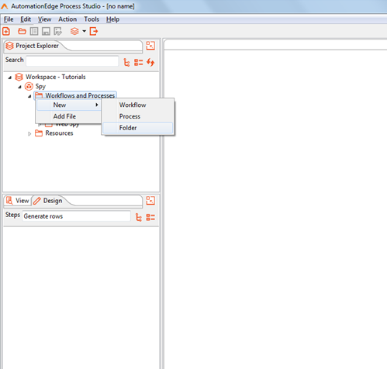The height and width of the screenshot is (369, 387).
Task: Click the Spy project icon
Action: [x=29, y=86]
